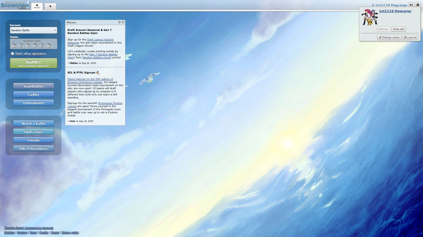Screen dimensions: 423x237
Task: Open the Random team selector
Action: 33,44
